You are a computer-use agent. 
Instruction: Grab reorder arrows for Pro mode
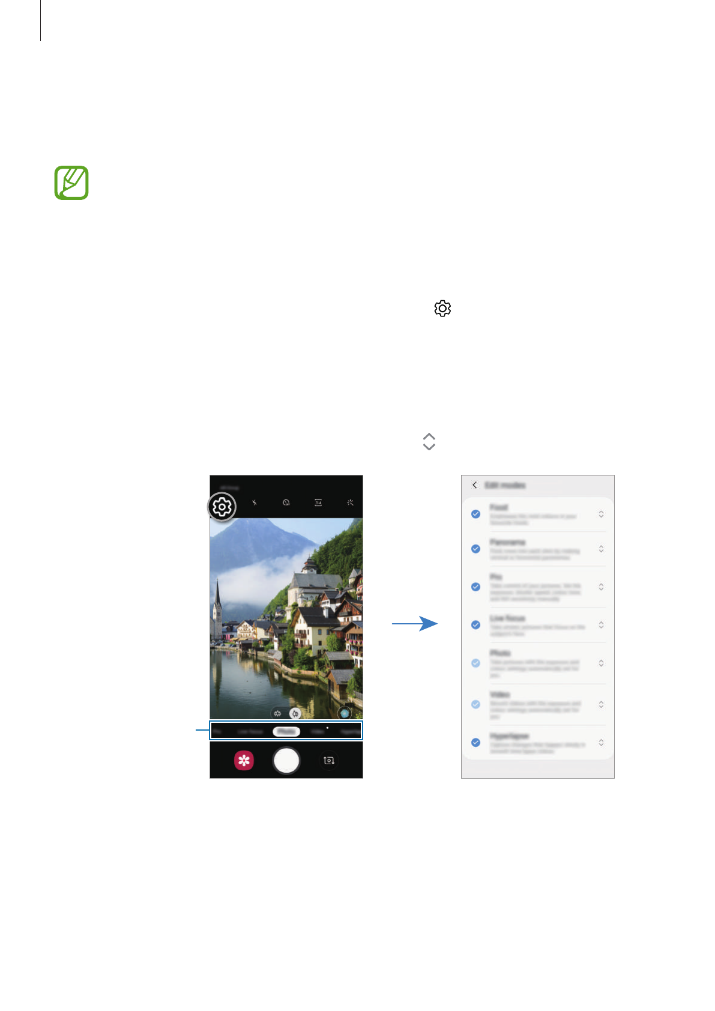(x=601, y=587)
